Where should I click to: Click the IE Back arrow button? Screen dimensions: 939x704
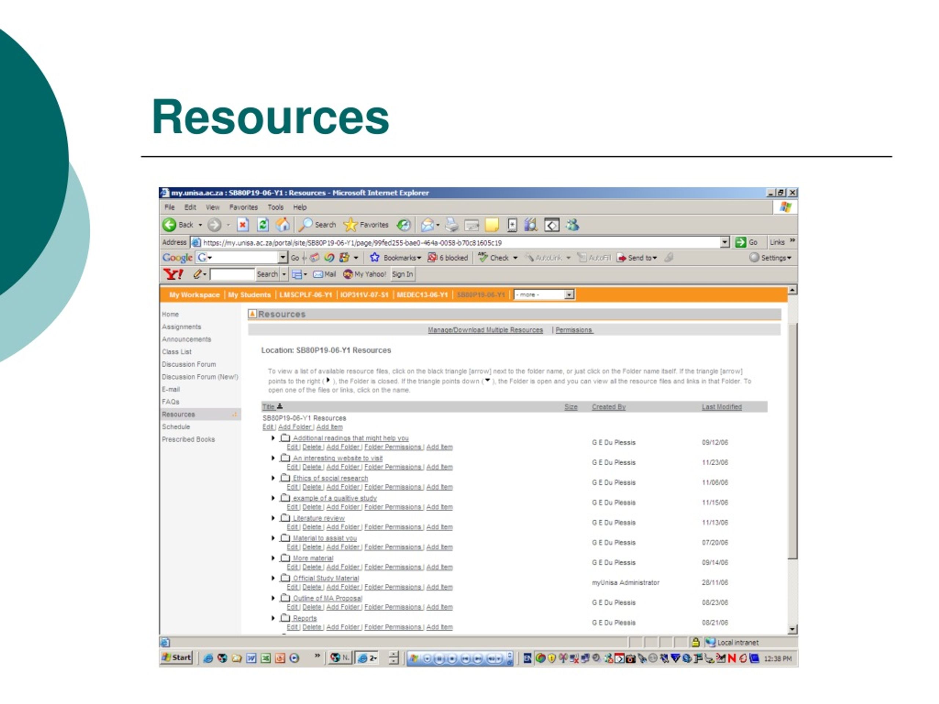(169, 225)
